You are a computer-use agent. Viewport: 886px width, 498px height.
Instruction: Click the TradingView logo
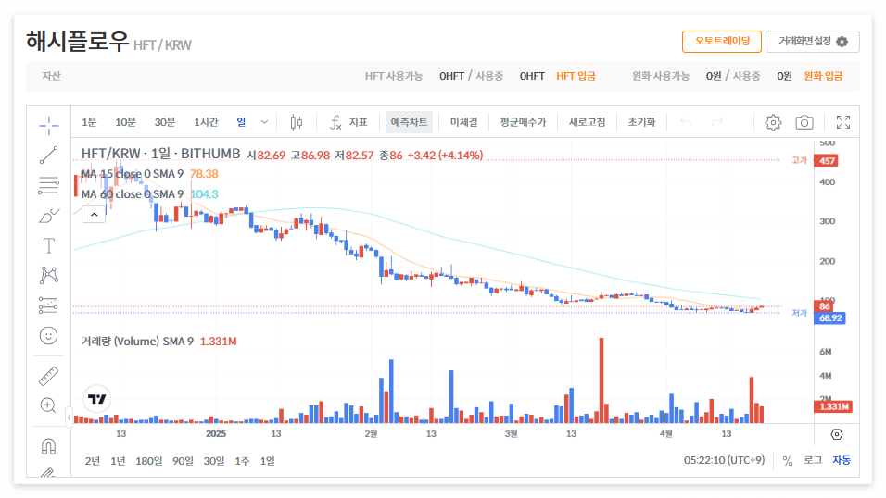coord(97,399)
